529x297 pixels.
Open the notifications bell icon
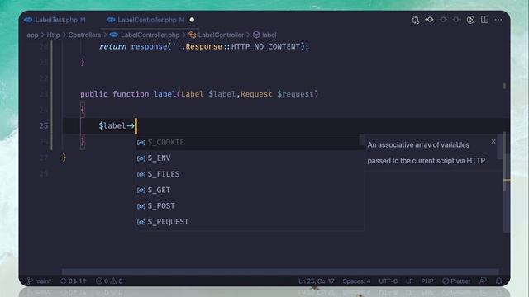click(x=498, y=280)
